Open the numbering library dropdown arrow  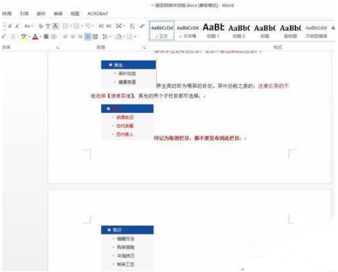click(x=82, y=26)
